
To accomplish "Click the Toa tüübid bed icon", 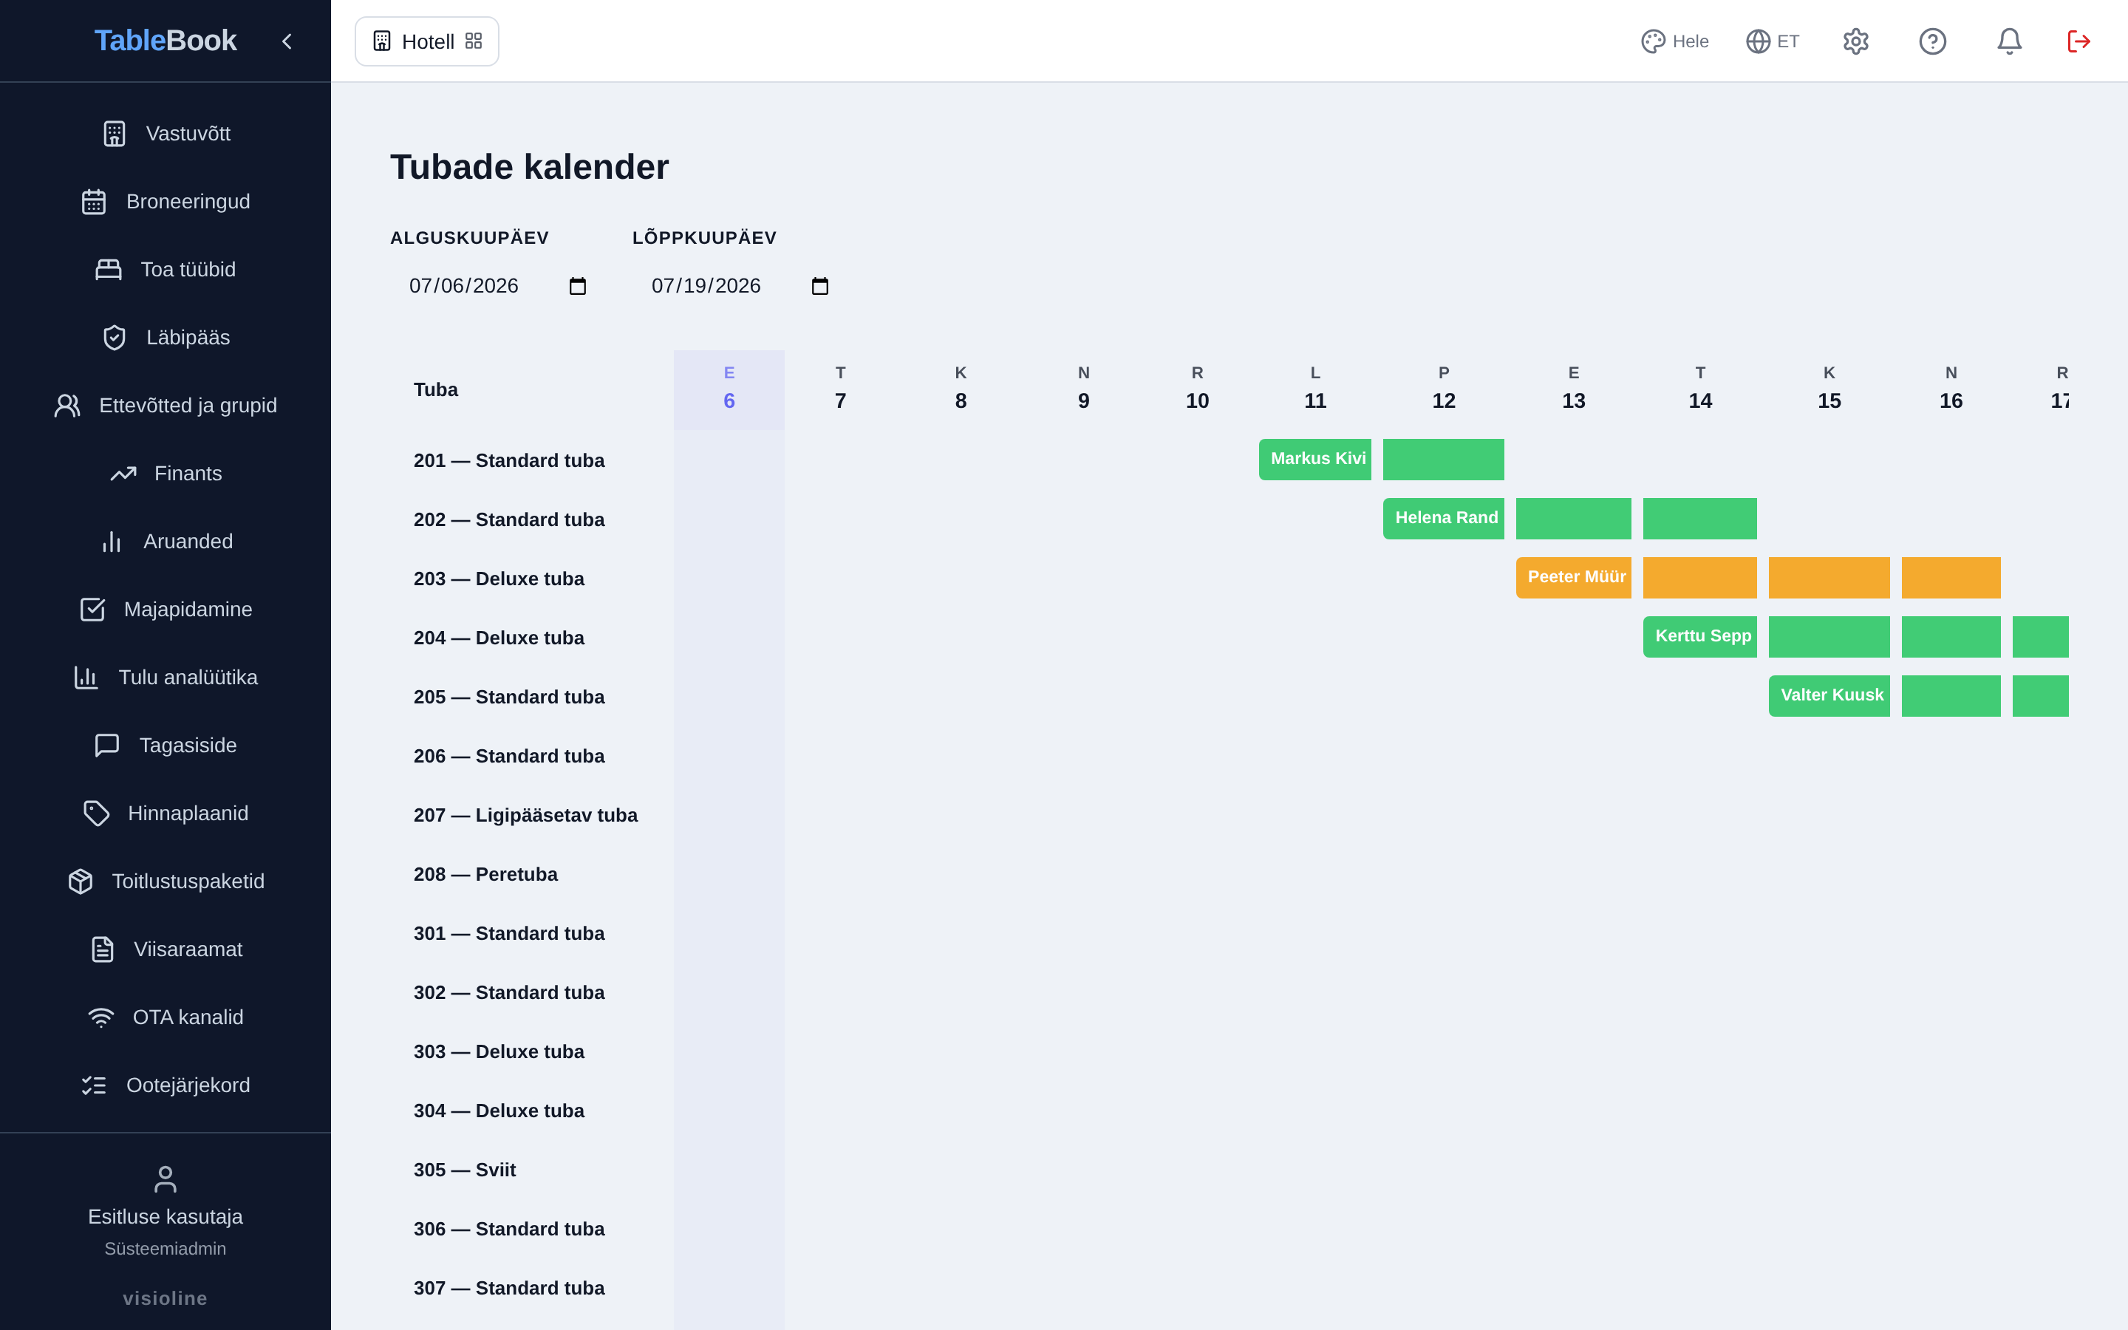I will [108, 269].
